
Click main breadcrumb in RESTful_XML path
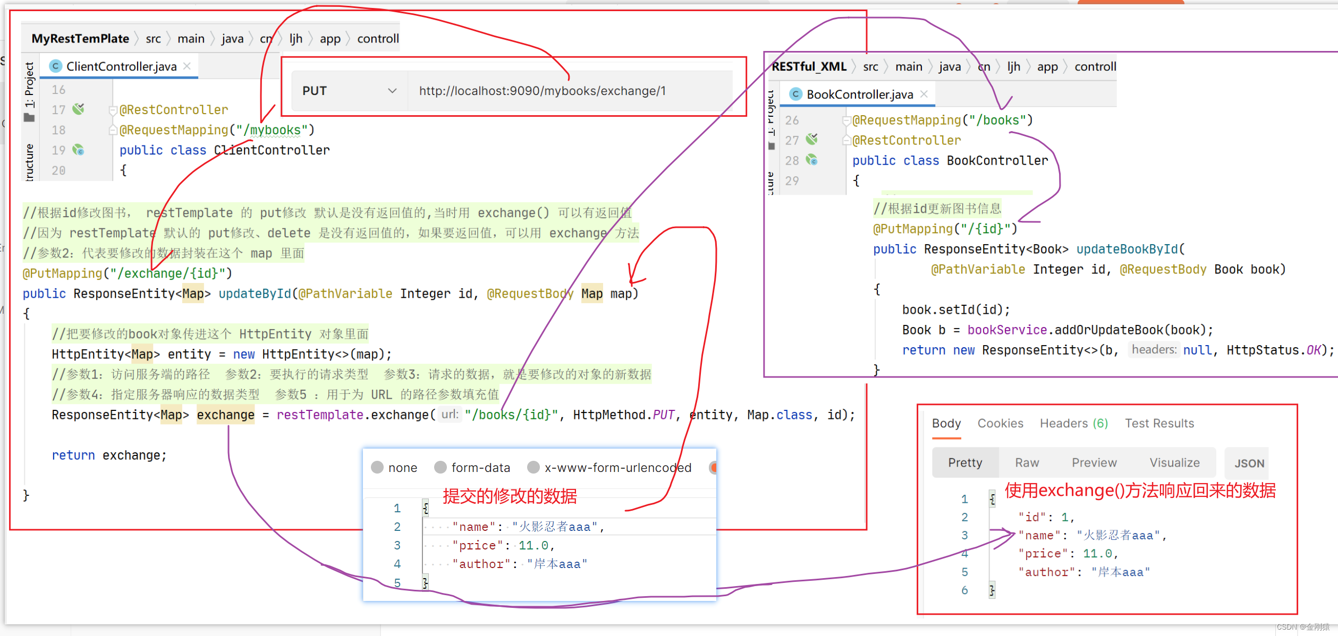[909, 66]
